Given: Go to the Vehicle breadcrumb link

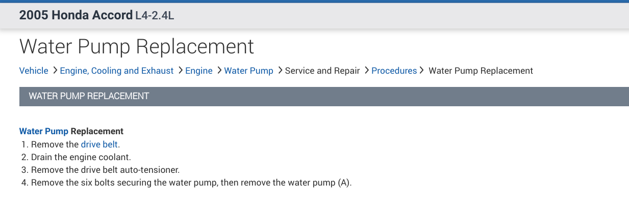Looking at the screenshot, I should pyautogui.click(x=34, y=71).
